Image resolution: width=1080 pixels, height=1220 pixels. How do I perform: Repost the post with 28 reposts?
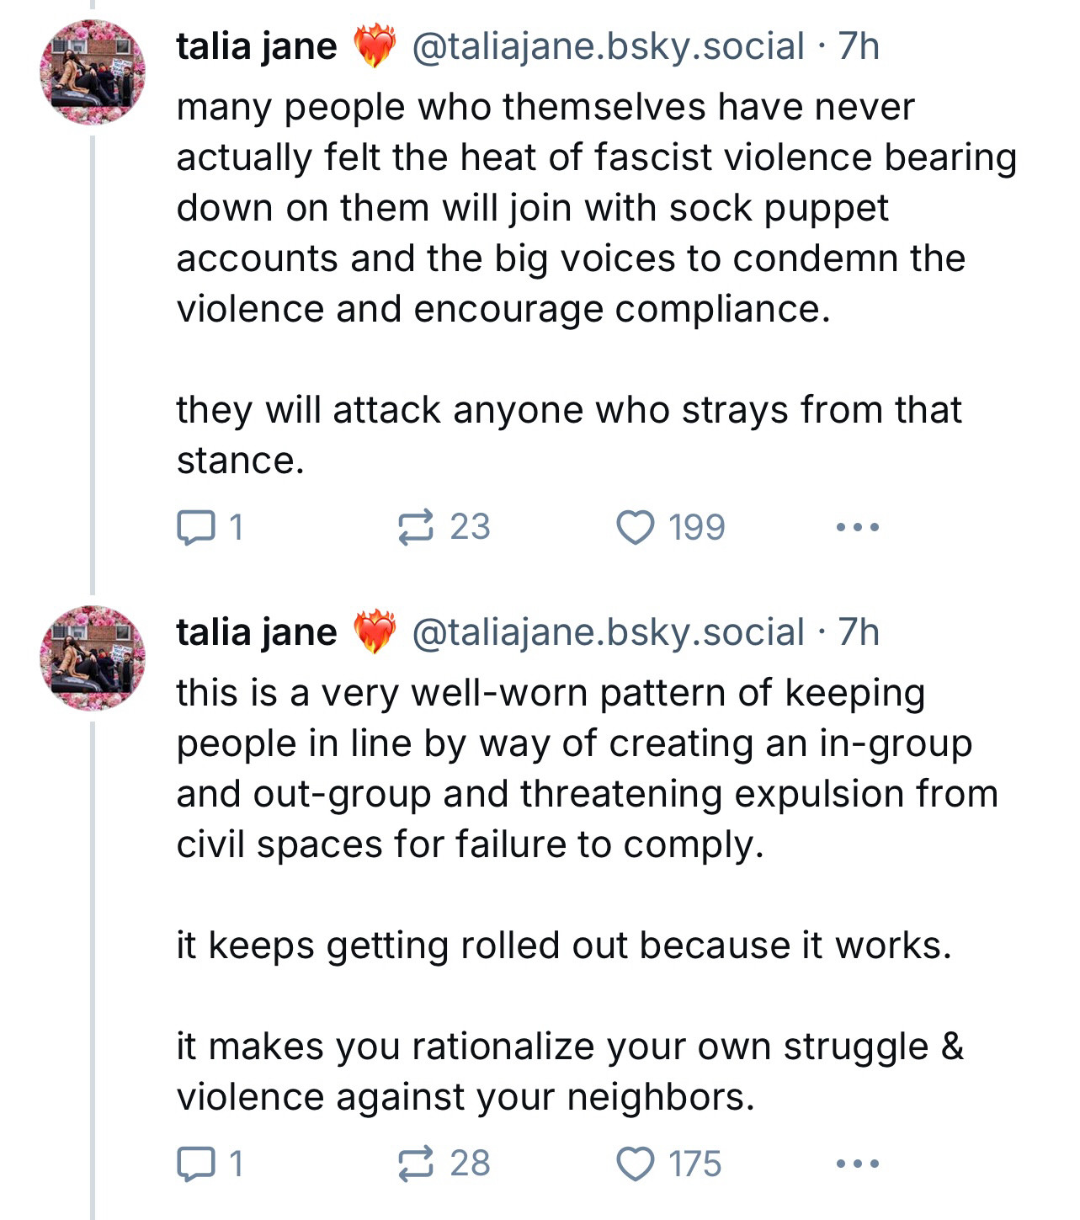coord(444,1164)
